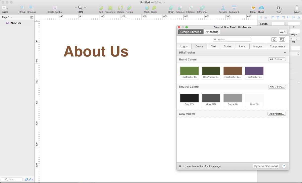
Task: Open the Logos tab
Action: click(184, 46)
